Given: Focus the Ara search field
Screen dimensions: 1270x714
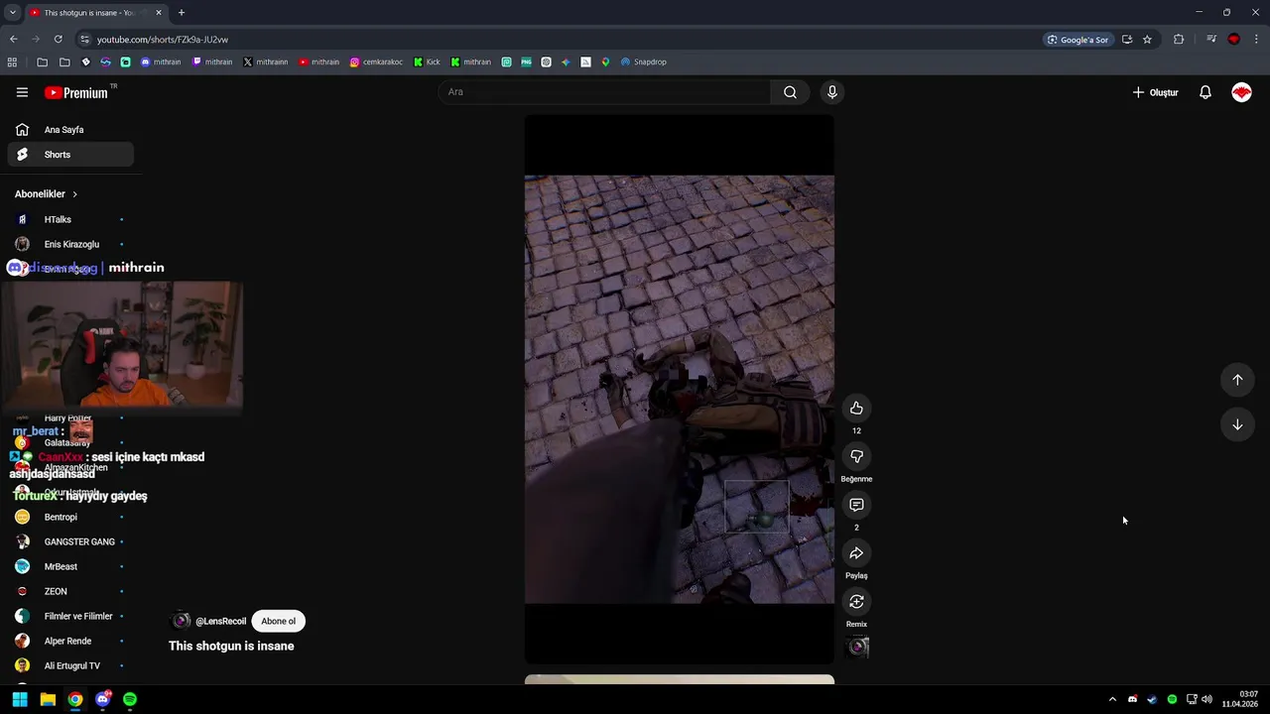Looking at the screenshot, I should point(604,92).
